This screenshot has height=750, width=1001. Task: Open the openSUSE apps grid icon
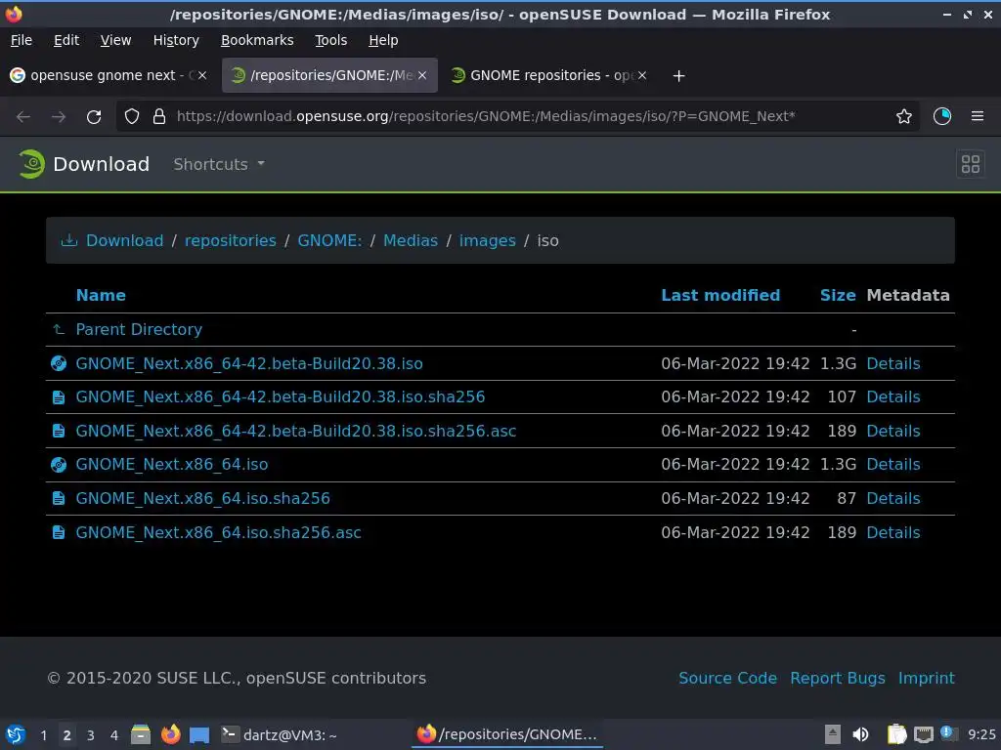971,164
